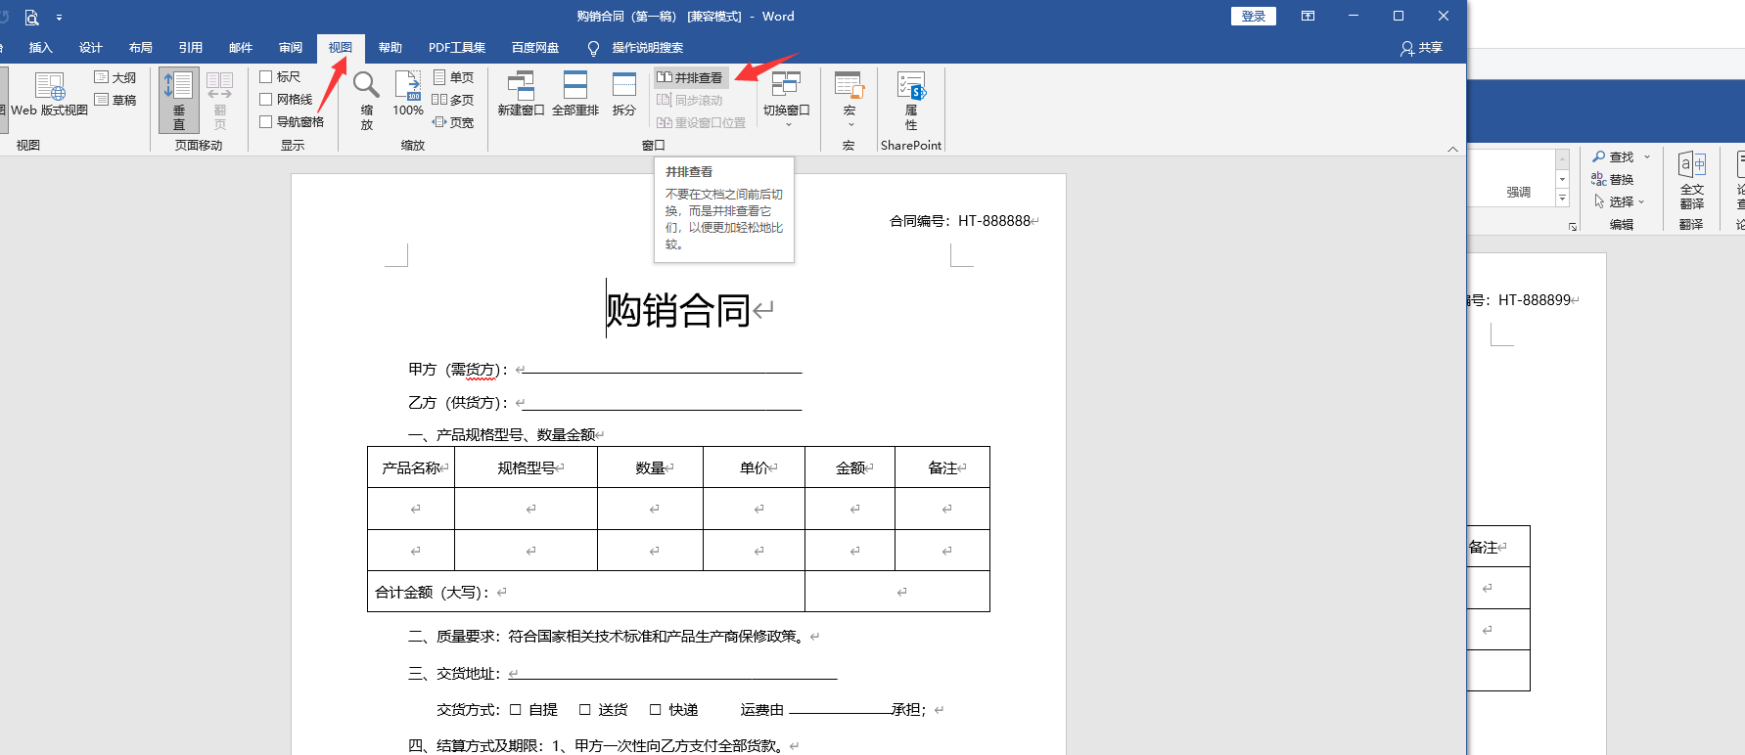Enable the Ruler checkbox
Viewport: 1745px width, 755px height.
click(x=265, y=76)
